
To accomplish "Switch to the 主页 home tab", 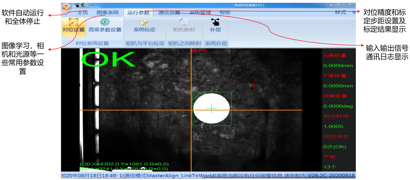I will point(83,13).
